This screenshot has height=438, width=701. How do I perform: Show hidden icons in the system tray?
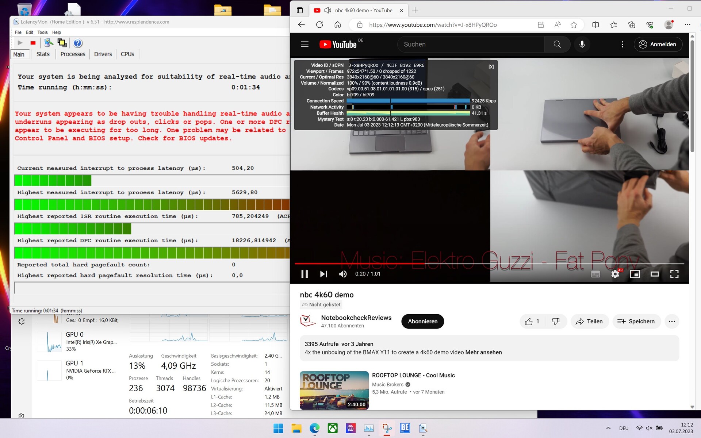(x=608, y=428)
